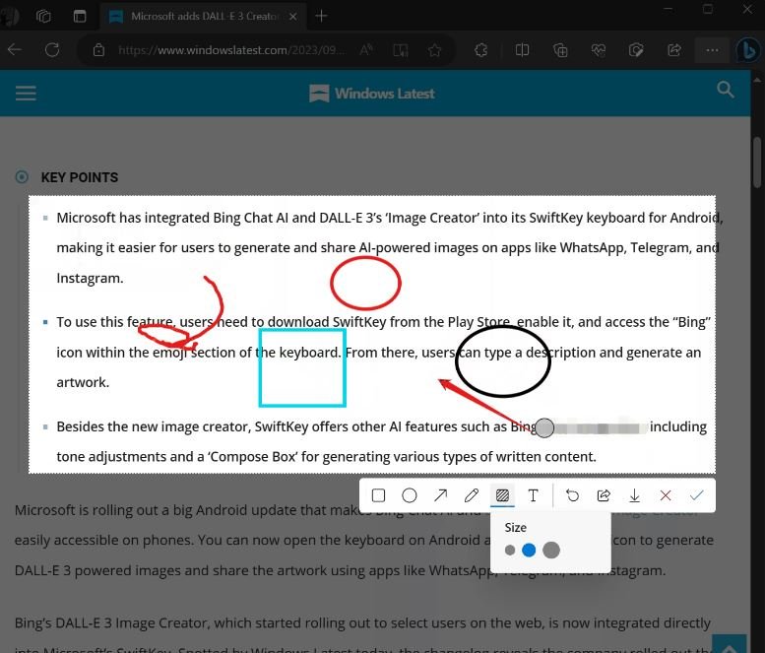Open browser extensions menu
The width and height of the screenshot is (765, 653).
point(481,50)
